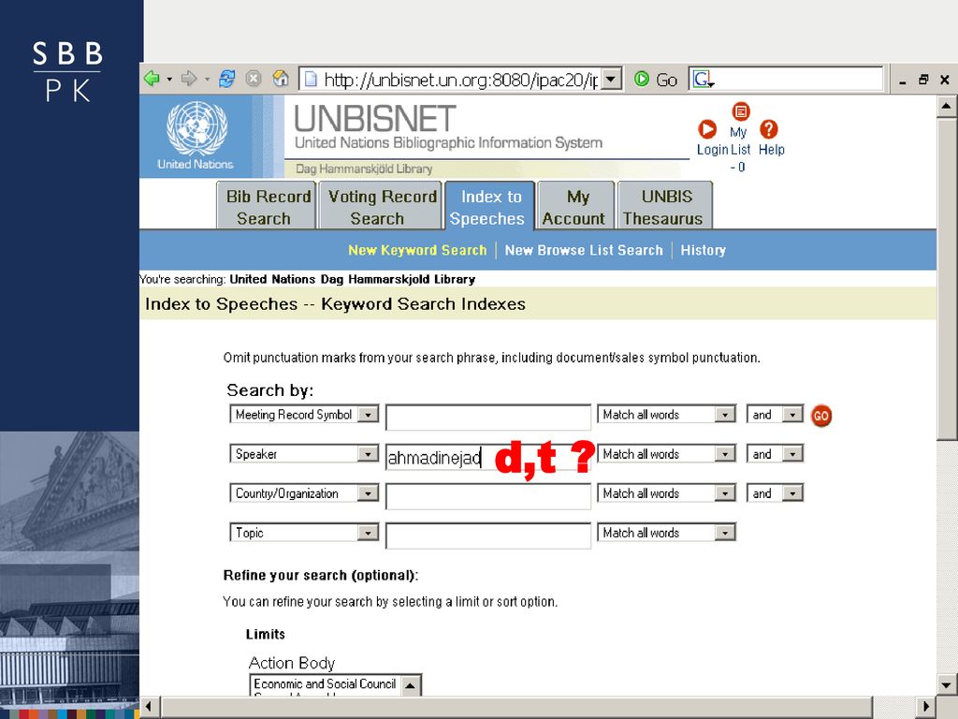Click the Speaker input containing ahmadinejad
The image size is (958, 719).
point(488,457)
